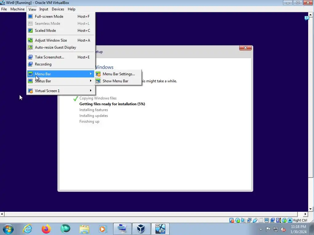Click the 'Installing features' step
Image resolution: width=314 pixels, height=235 pixels.
[94, 110]
